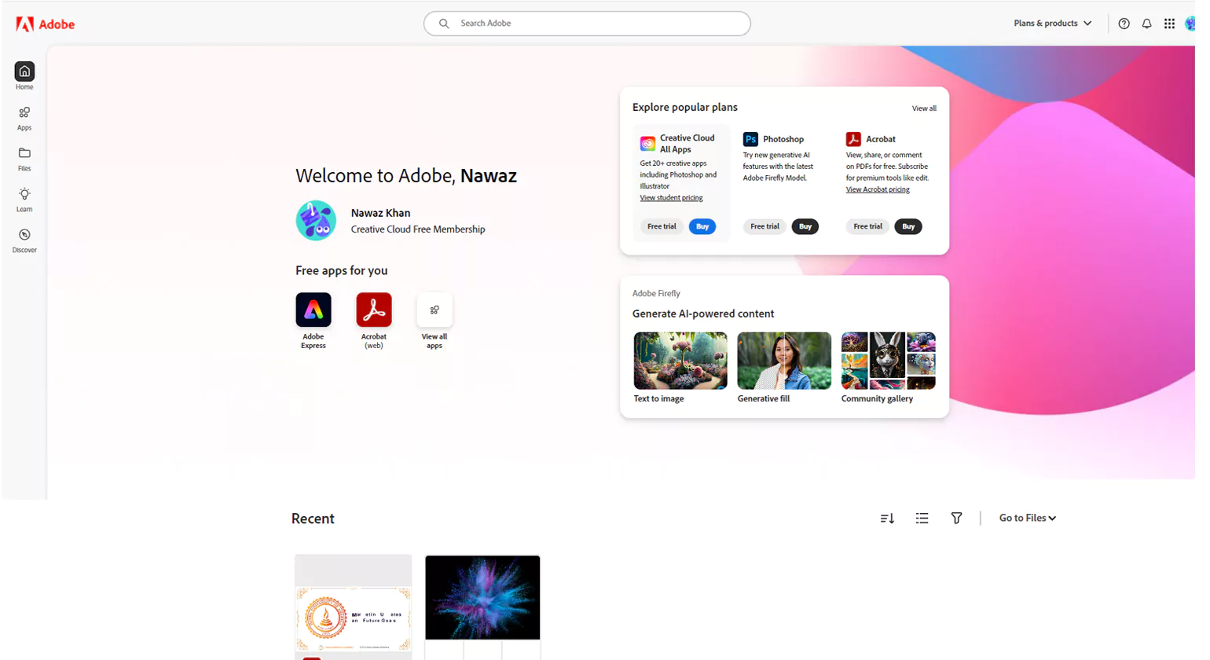
Task: Open the Text to image Firefly tool
Action: 680,360
